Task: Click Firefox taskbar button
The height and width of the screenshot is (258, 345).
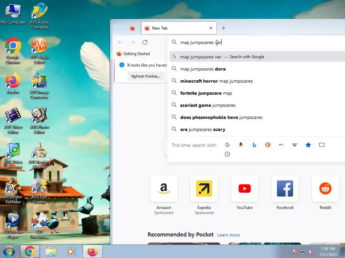Action: (x=93, y=251)
